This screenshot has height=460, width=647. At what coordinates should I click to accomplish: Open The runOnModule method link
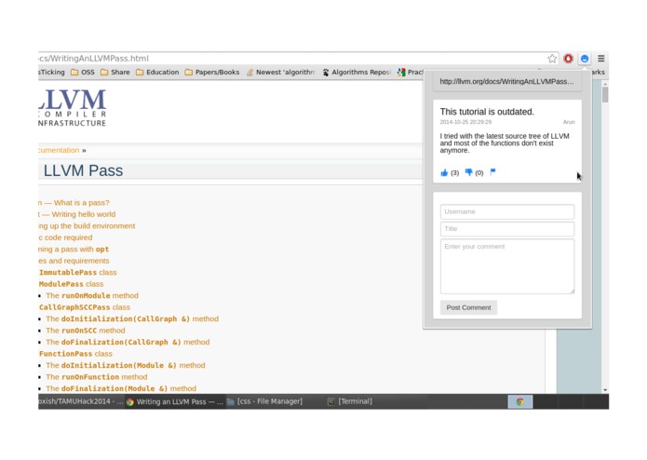(x=92, y=296)
